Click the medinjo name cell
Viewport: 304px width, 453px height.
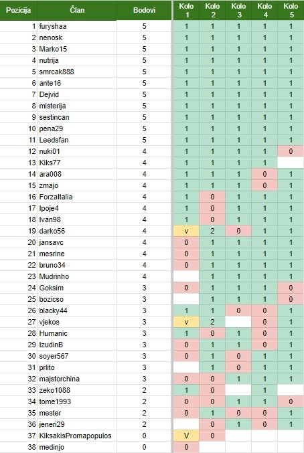click(77, 447)
